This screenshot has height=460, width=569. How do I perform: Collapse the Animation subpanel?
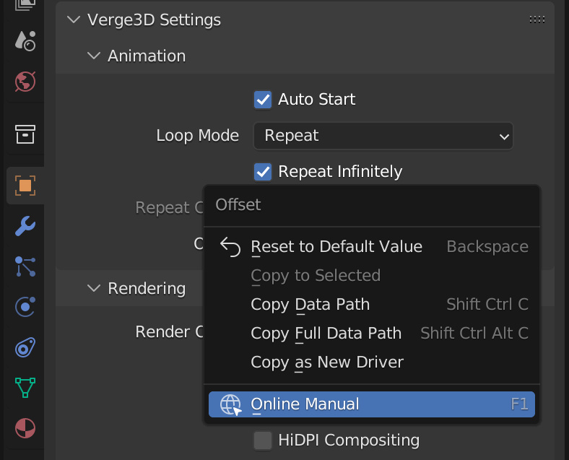click(x=94, y=56)
